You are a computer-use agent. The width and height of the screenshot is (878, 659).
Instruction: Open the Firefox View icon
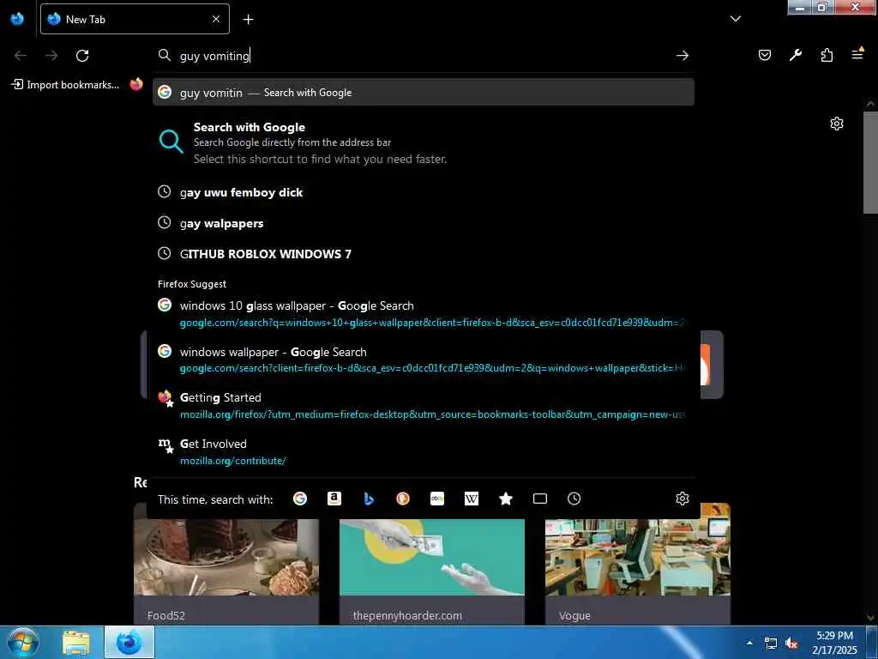17,19
